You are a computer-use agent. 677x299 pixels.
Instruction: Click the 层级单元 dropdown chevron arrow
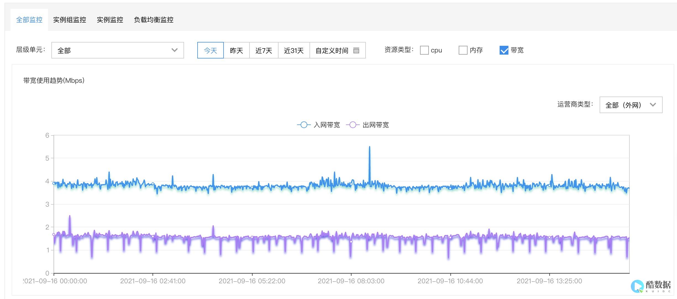(174, 50)
